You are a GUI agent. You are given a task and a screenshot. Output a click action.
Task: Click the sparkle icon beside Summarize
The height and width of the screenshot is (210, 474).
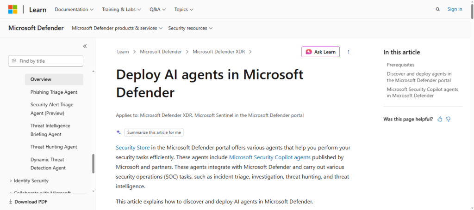[x=119, y=132]
